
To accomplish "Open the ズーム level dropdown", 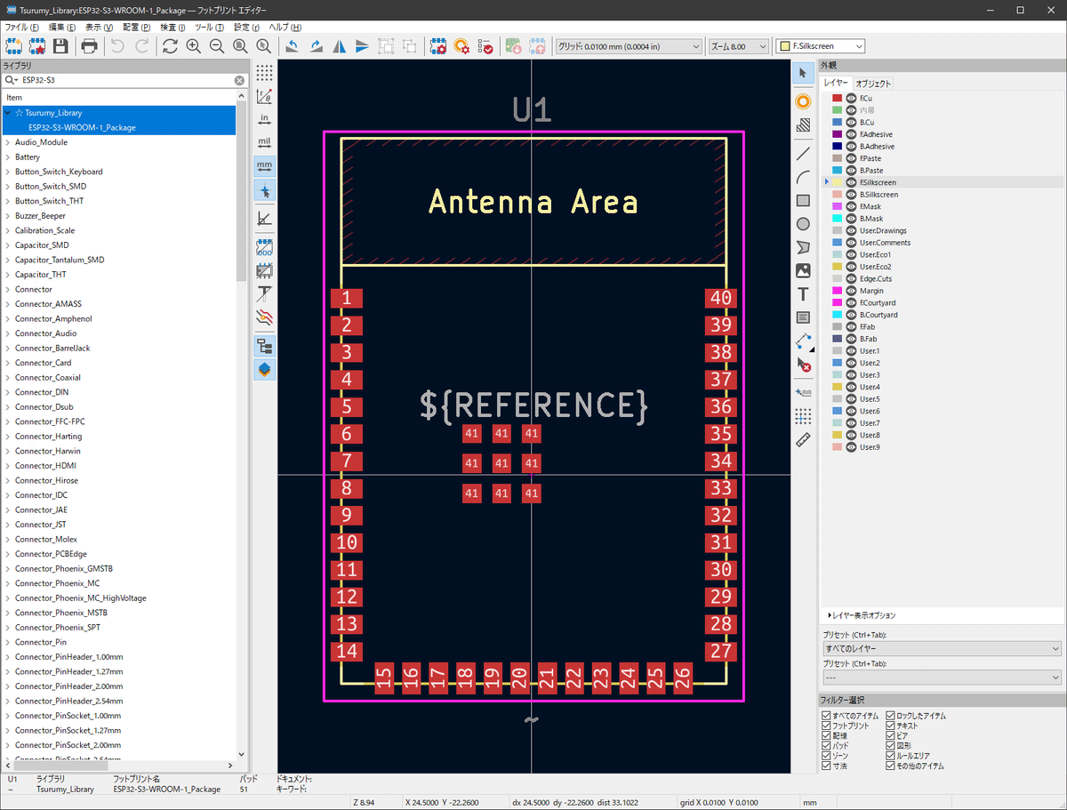I will (x=739, y=46).
